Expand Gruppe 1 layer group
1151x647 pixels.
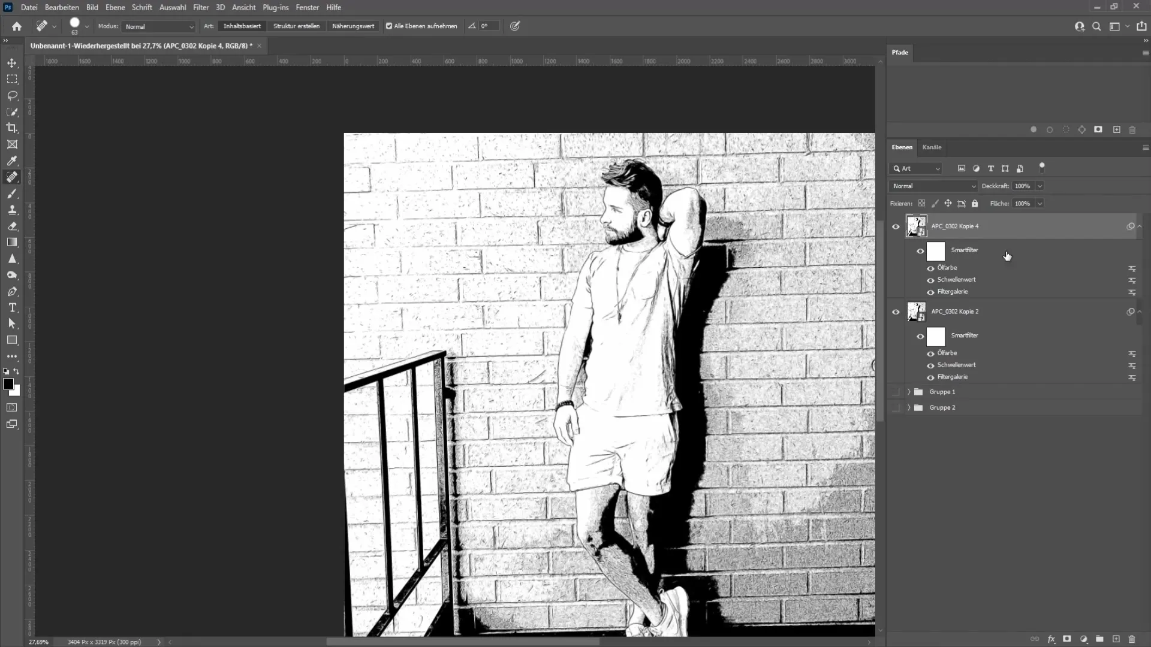point(909,392)
